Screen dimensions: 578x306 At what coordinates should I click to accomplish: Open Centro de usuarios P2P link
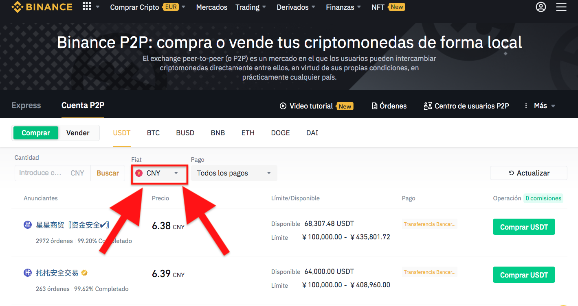tap(466, 106)
